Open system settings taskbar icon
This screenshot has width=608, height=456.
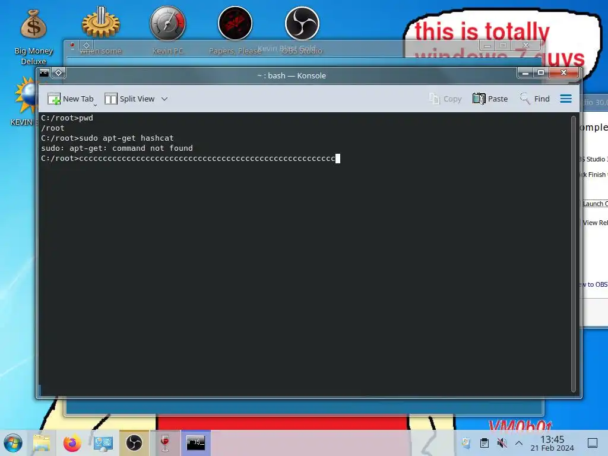click(x=103, y=443)
